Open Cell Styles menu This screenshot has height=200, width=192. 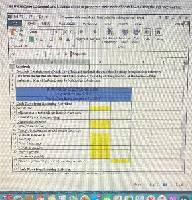tap(136, 36)
